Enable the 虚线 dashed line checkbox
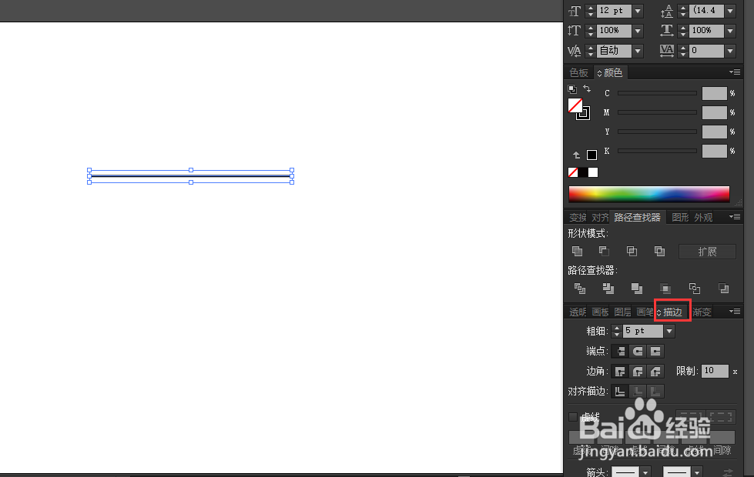 [573, 416]
